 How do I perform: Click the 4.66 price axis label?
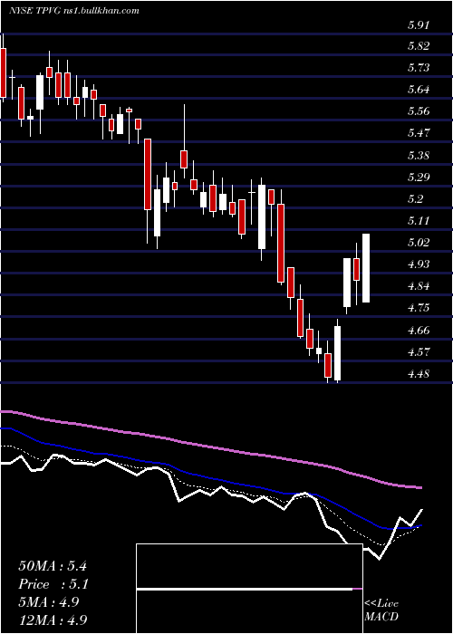coord(418,331)
